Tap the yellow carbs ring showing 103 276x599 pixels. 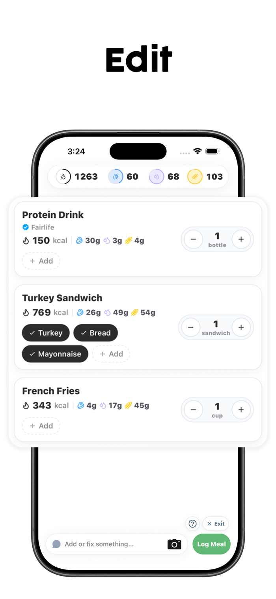[195, 176]
